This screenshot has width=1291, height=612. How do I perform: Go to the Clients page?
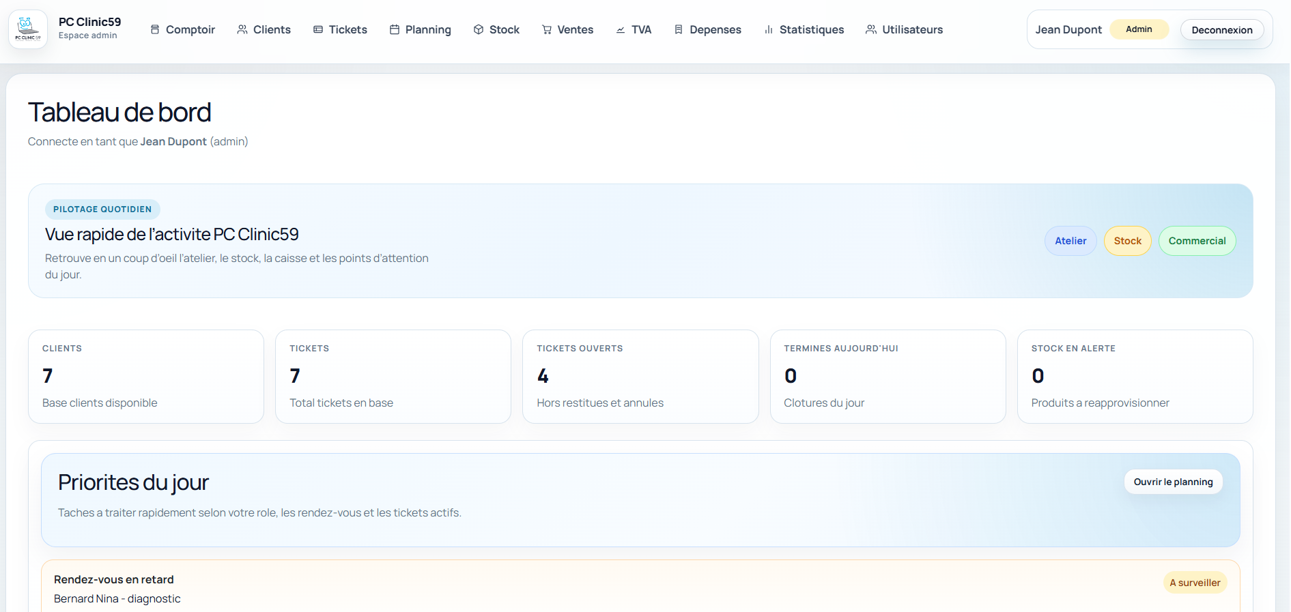tap(264, 29)
